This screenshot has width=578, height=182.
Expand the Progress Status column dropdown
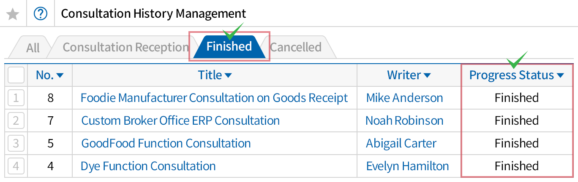(x=561, y=75)
